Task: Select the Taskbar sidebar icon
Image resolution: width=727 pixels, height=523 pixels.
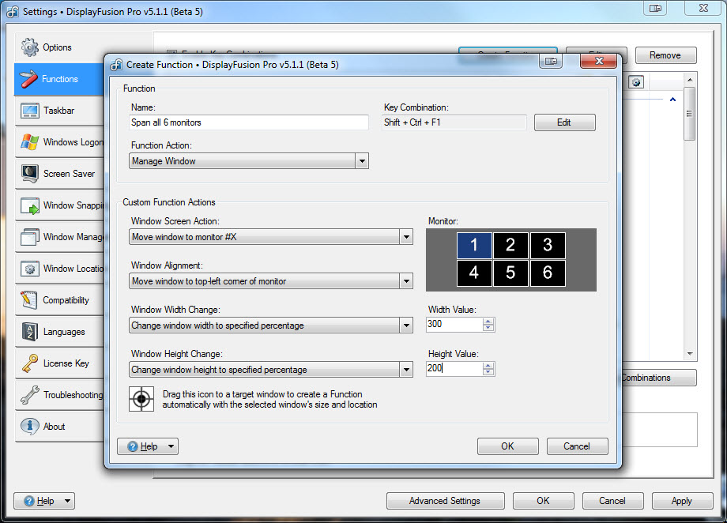Action: point(30,111)
